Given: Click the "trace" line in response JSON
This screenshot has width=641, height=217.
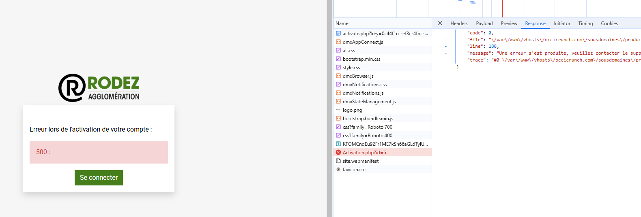Looking at the screenshot, I should point(554,60).
